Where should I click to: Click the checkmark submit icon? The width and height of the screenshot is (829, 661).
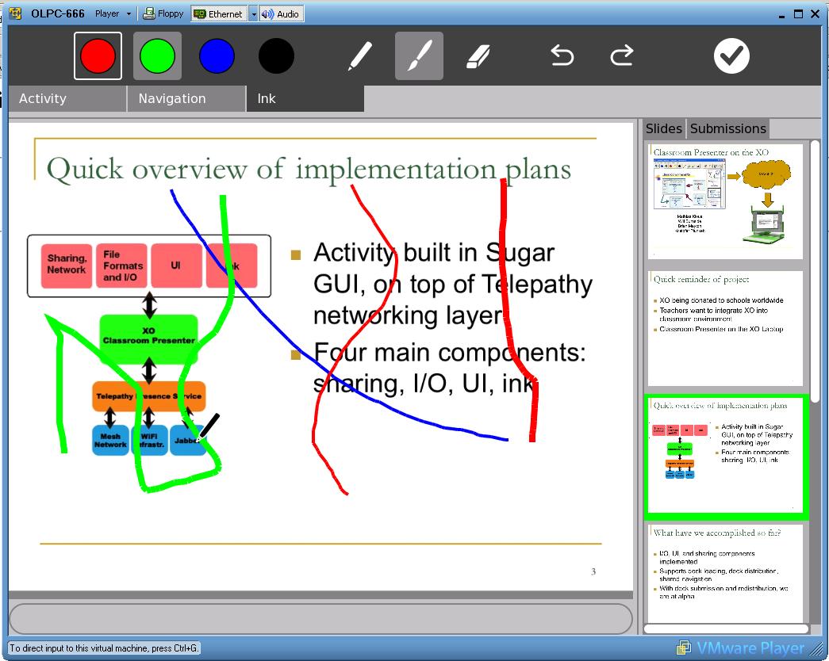pyautogui.click(x=731, y=55)
